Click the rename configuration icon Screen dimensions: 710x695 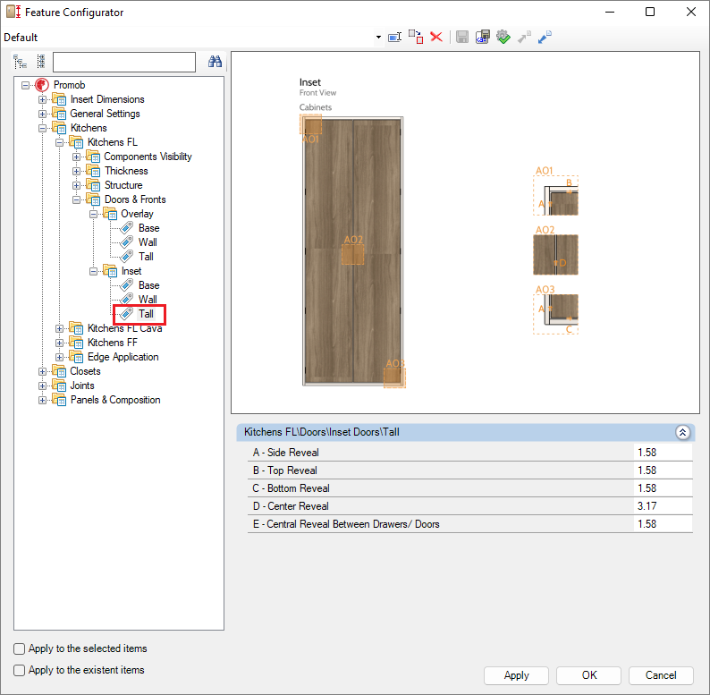point(394,37)
